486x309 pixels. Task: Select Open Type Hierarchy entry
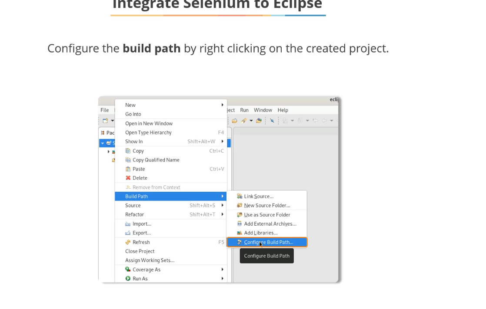(171, 132)
